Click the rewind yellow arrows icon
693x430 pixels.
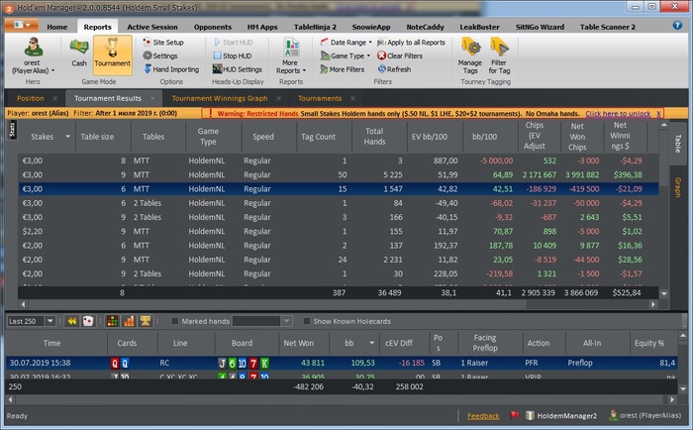pos(71,321)
